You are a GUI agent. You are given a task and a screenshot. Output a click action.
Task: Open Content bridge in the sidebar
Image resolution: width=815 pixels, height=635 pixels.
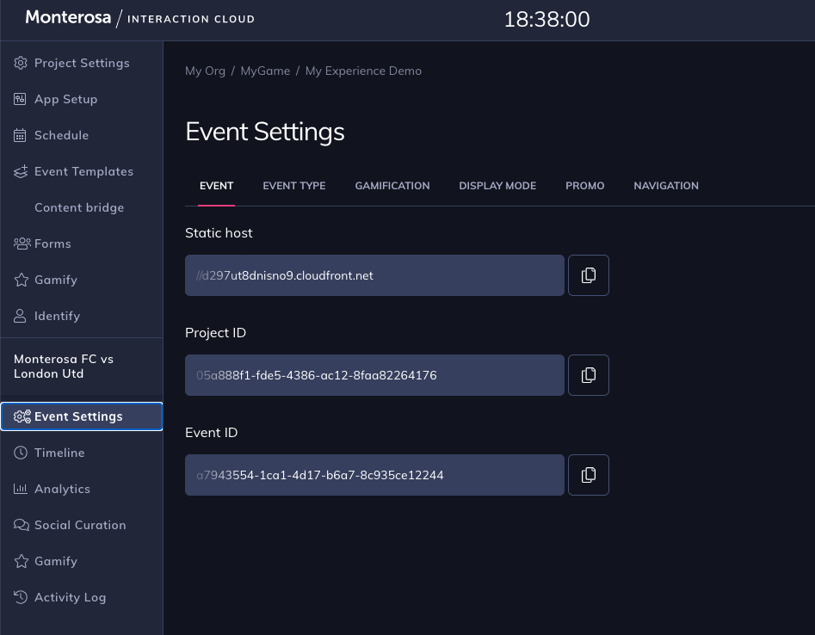pos(81,207)
